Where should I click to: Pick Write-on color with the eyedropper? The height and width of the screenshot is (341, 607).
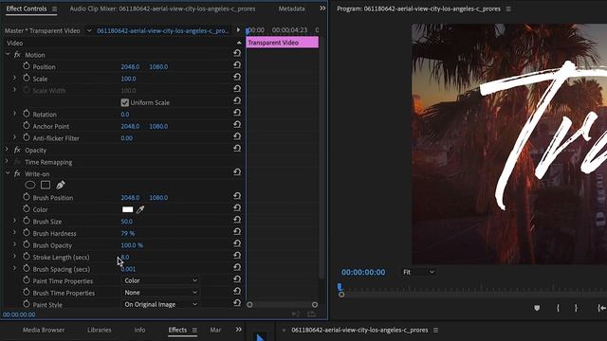(x=140, y=209)
